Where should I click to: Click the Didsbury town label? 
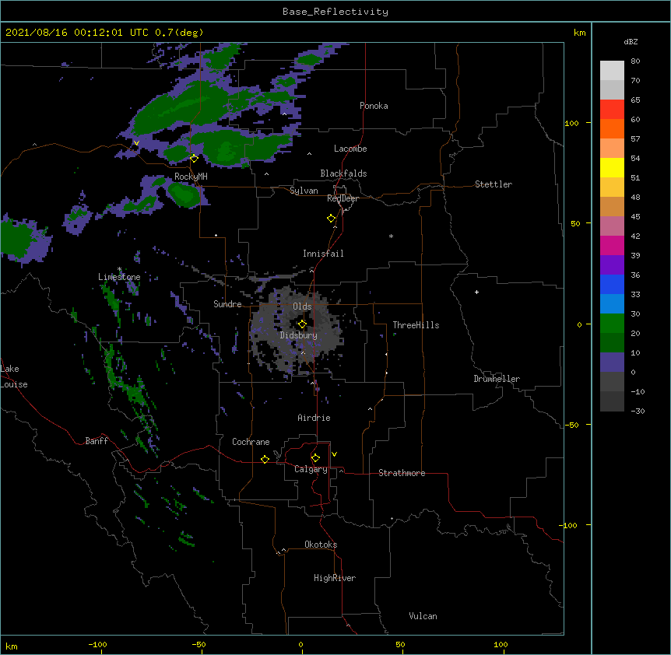(298, 335)
